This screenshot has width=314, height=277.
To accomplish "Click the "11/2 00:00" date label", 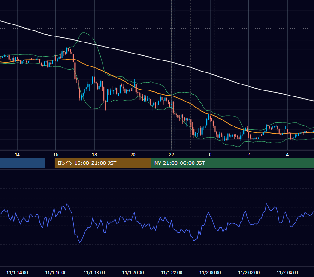I will coord(210,272).
